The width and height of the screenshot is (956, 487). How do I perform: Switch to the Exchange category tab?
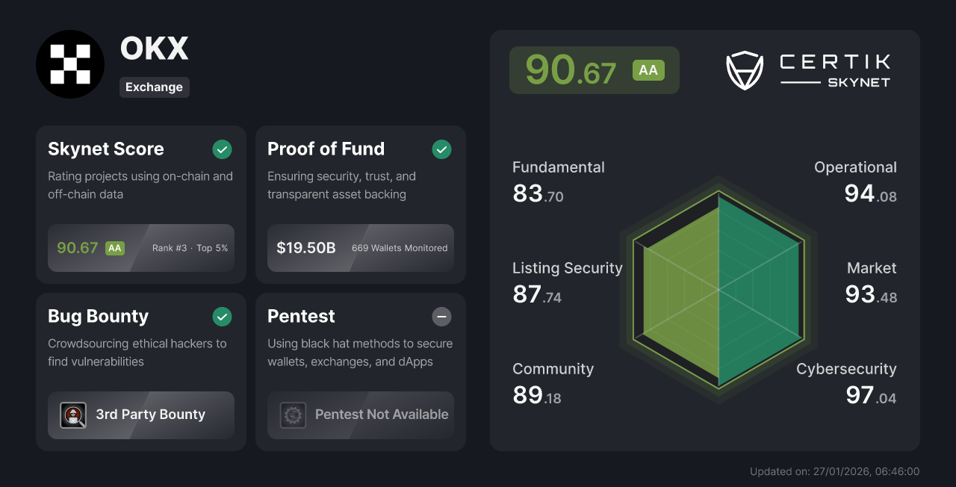(155, 87)
